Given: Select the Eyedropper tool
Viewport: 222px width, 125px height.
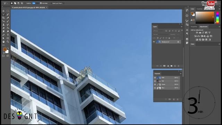Looking at the screenshot, I should (x=8, y=18).
